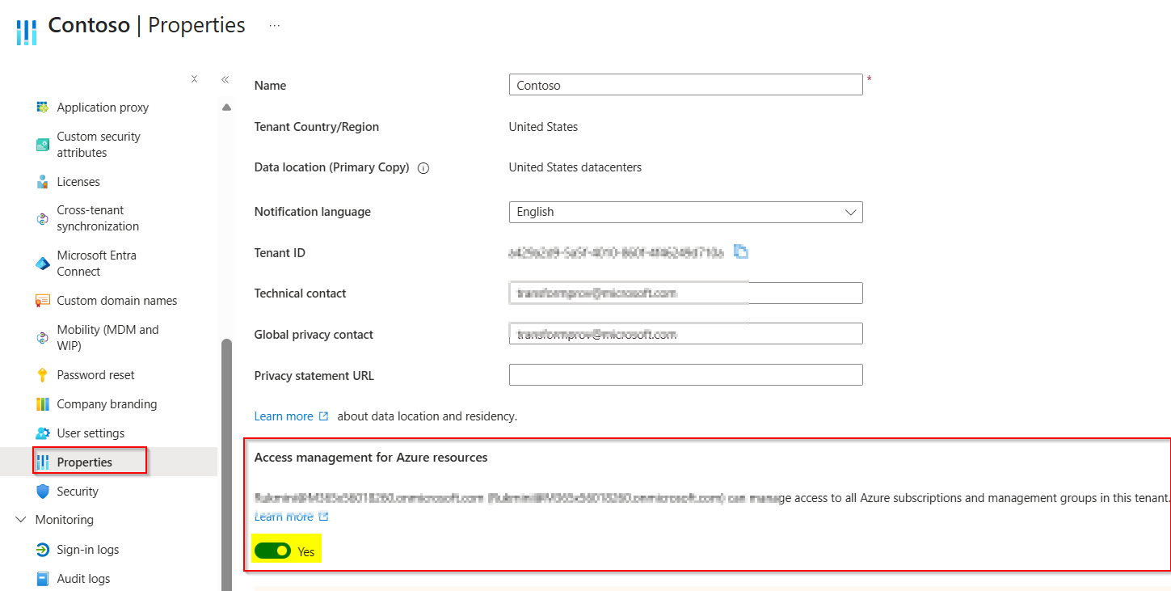Copy the Tenant ID to clipboard

740,251
